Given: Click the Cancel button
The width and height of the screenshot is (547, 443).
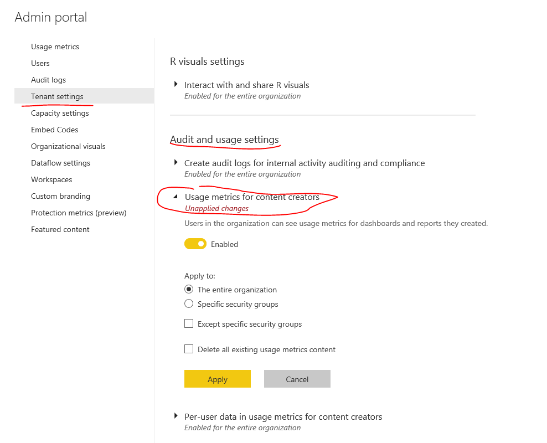Looking at the screenshot, I should click(x=297, y=379).
